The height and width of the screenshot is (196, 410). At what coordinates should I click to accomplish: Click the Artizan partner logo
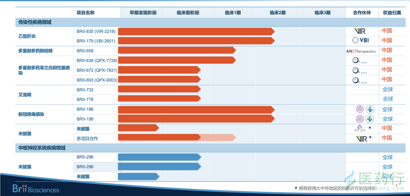359,129
